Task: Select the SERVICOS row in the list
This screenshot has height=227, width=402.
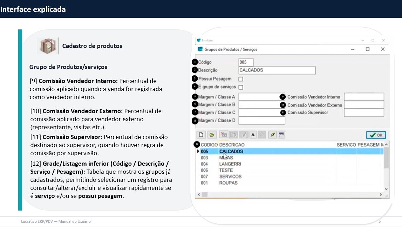Action: coord(230,177)
